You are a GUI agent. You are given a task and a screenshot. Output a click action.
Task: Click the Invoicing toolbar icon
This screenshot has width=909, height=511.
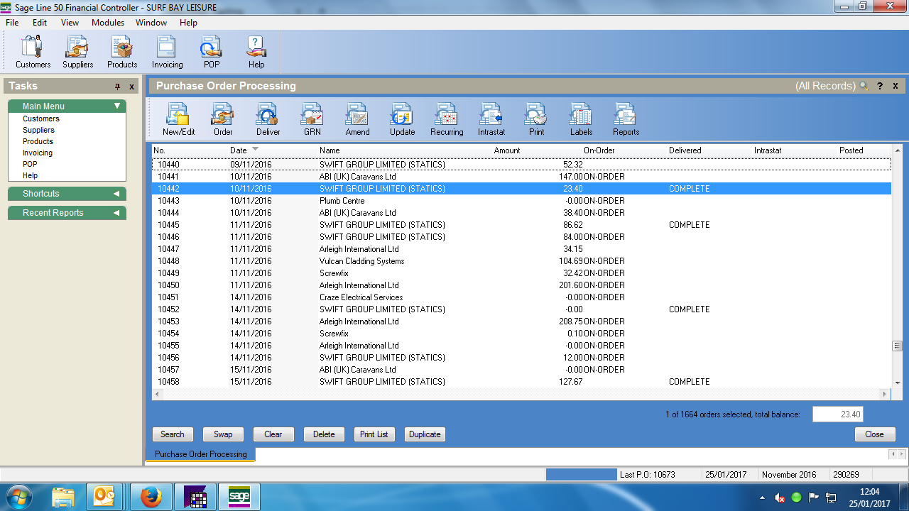(167, 51)
